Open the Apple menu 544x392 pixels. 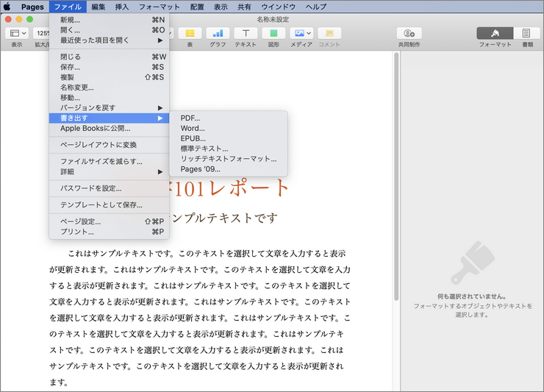pyautogui.click(x=7, y=7)
